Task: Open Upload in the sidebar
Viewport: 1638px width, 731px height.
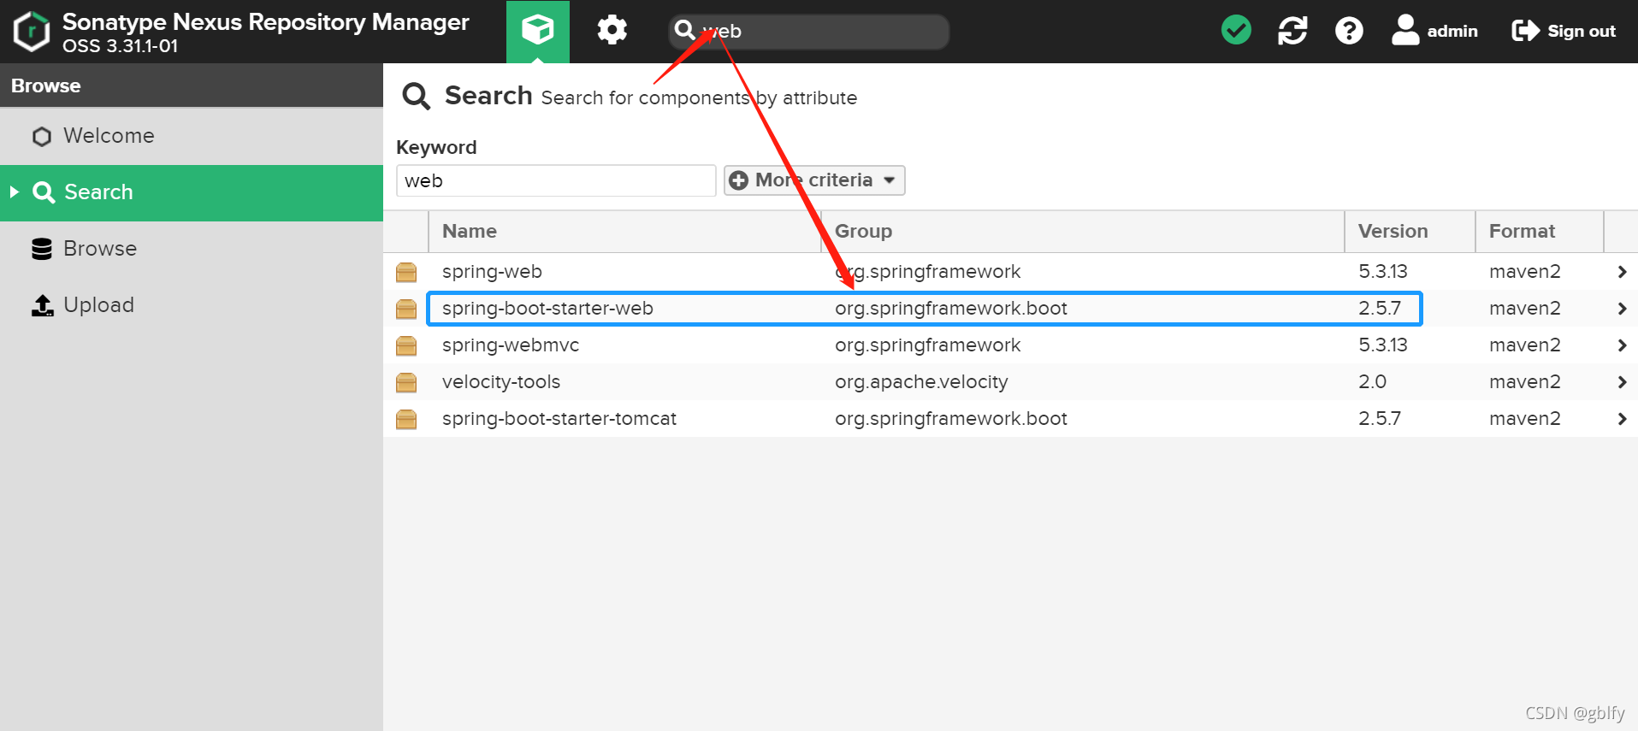Action: [x=192, y=305]
